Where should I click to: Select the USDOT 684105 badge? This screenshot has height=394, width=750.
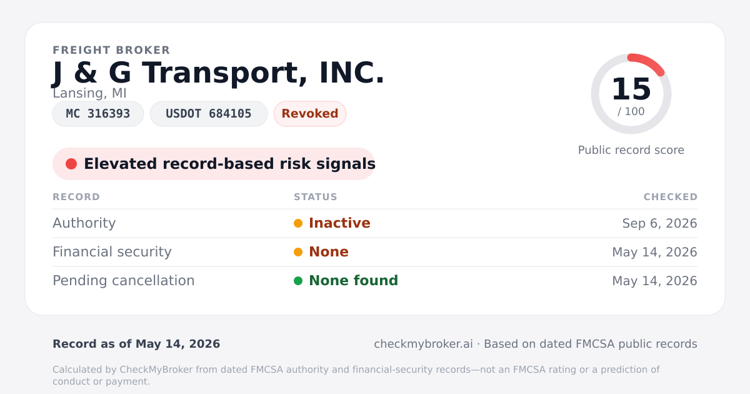(209, 114)
